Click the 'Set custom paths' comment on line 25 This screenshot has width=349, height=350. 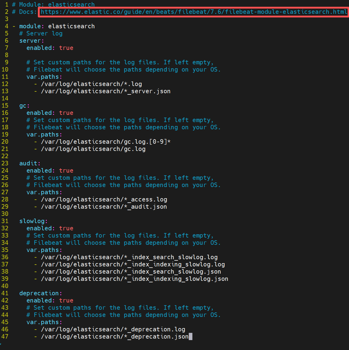point(120,178)
